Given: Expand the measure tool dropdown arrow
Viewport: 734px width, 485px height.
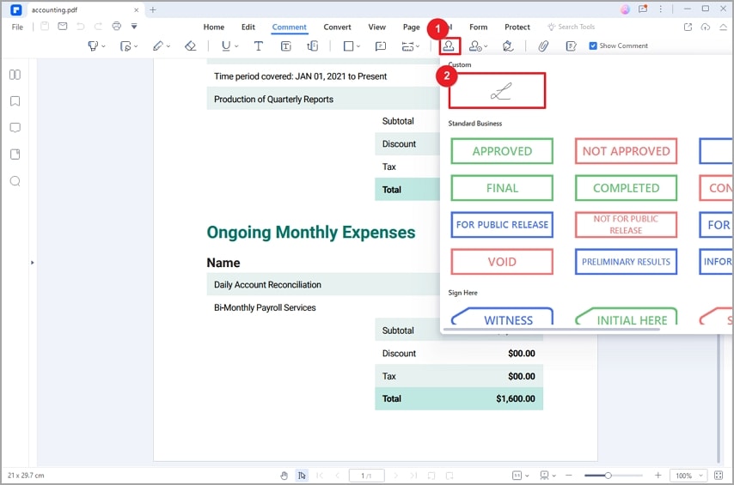Looking at the screenshot, I should [x=418, y=46].
